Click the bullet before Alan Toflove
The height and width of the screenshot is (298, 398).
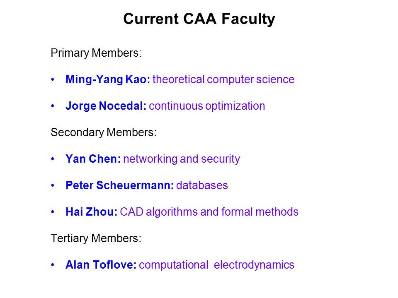[53, 265]
